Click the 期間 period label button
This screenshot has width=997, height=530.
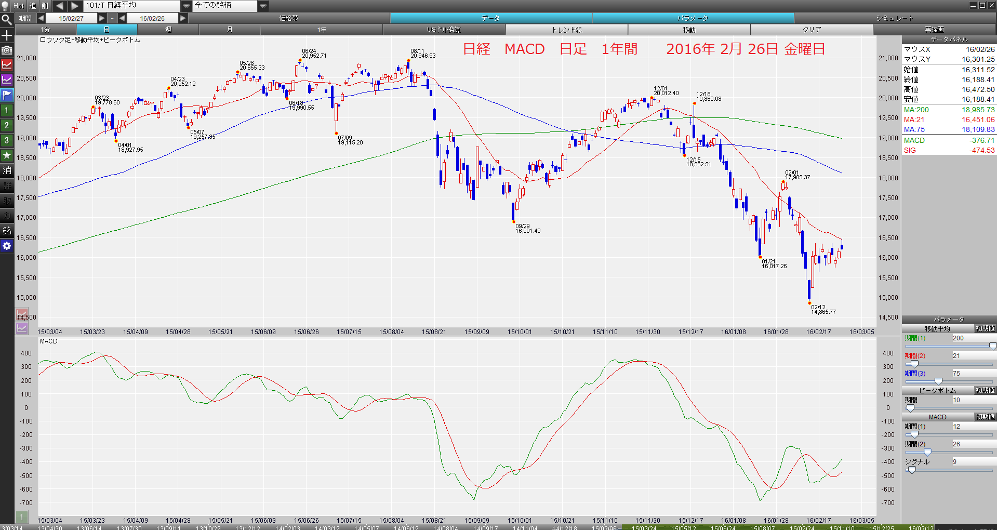click(x=25, y=18)
